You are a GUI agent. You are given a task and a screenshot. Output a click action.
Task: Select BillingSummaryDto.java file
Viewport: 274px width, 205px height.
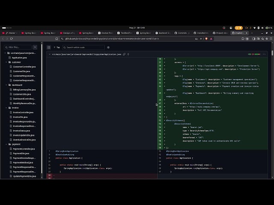point(24,90)
